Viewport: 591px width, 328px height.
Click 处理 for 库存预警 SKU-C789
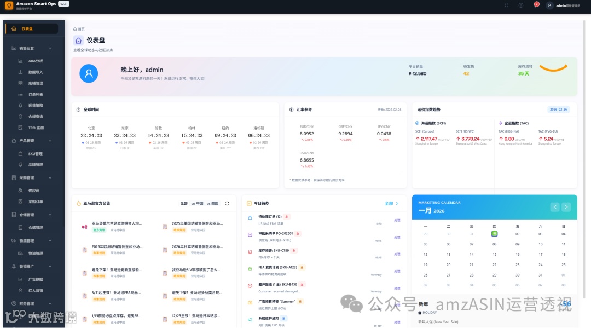(397, 254)
